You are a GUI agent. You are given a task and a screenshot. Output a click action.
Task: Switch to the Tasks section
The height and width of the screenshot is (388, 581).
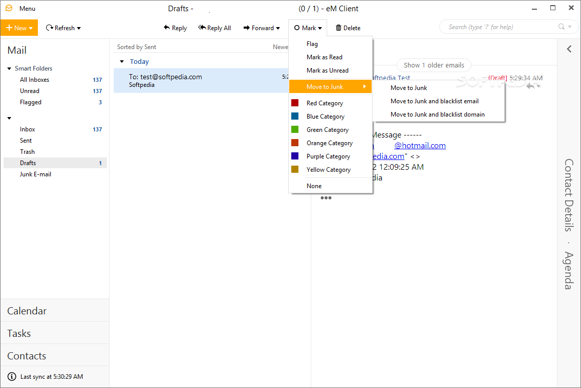coord(55,333)
